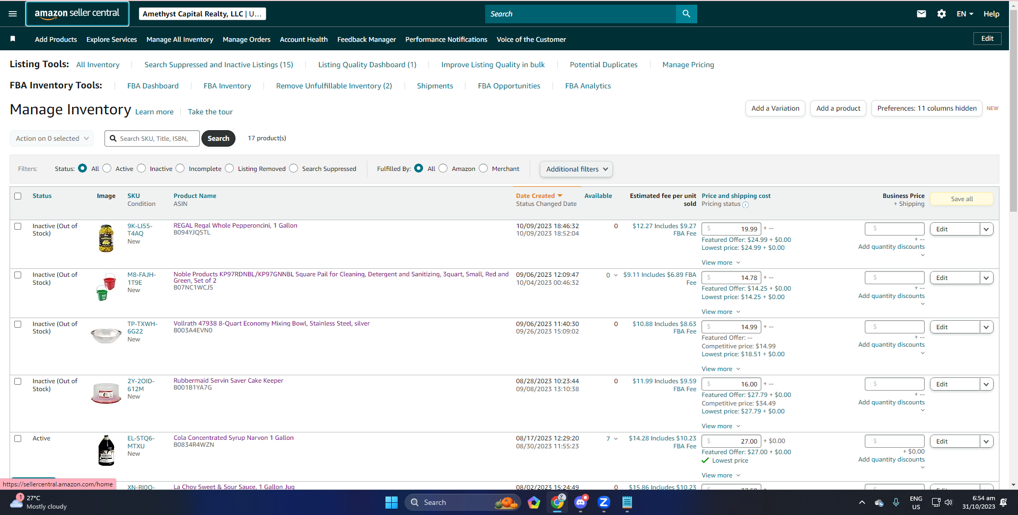Image resolution: width=1018 pixels, height=515 pixels.
Task: Open the hamburger navigation menu
Action: pyautogui.click(x=13, y=14)
